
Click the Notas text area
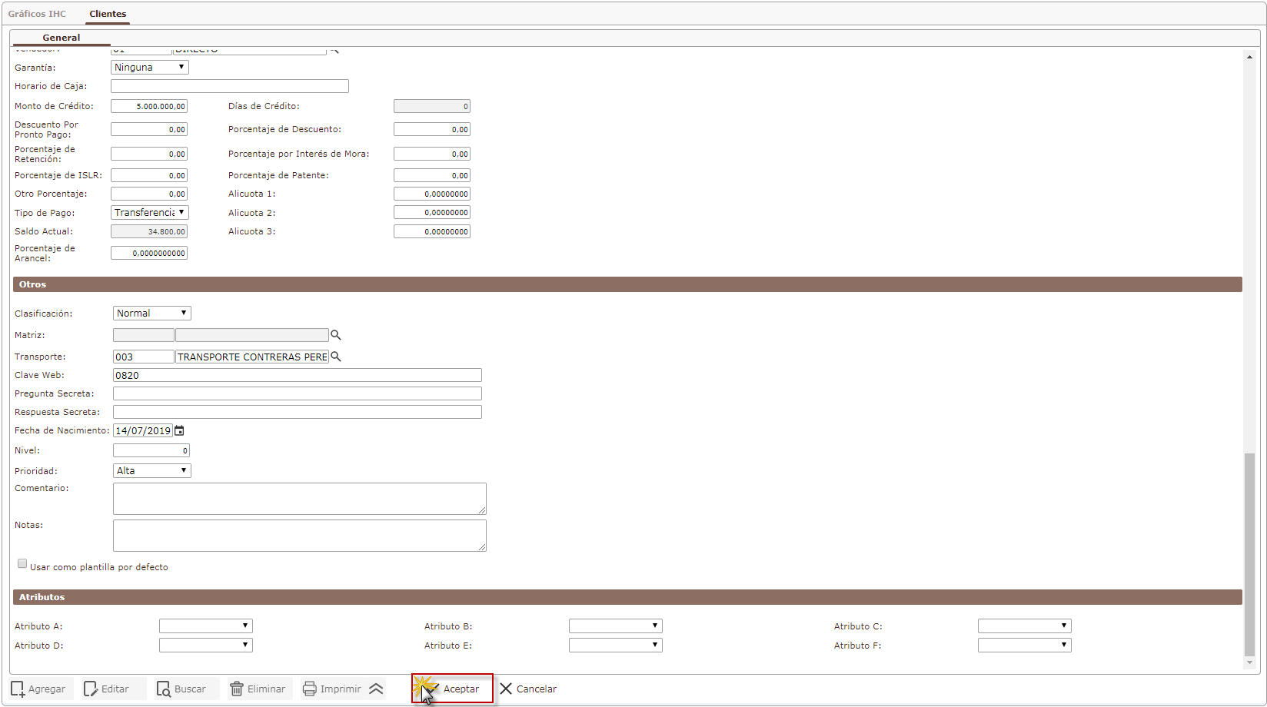(300, 536)
